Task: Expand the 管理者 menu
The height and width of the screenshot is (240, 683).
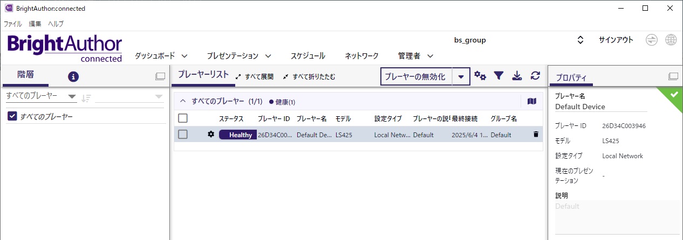Action: point(416,55)
